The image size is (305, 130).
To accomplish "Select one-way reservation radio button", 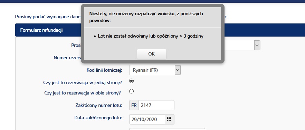I will [x=132, y=81].
